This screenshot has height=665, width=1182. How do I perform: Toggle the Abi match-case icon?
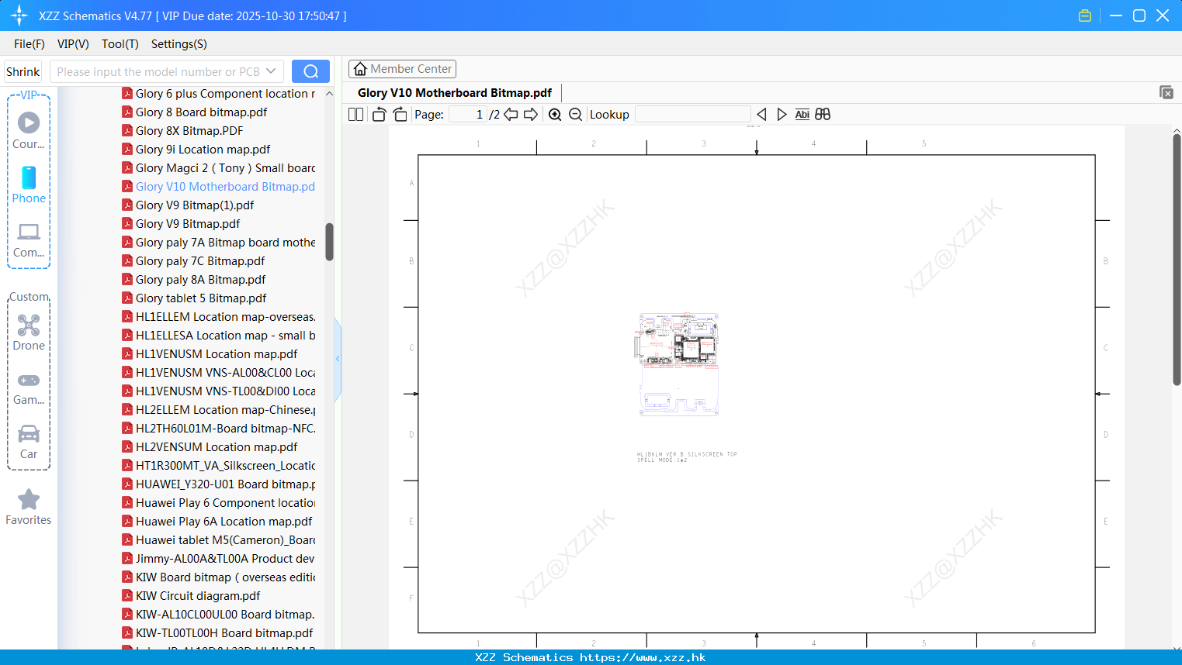(x=802, y=115)
